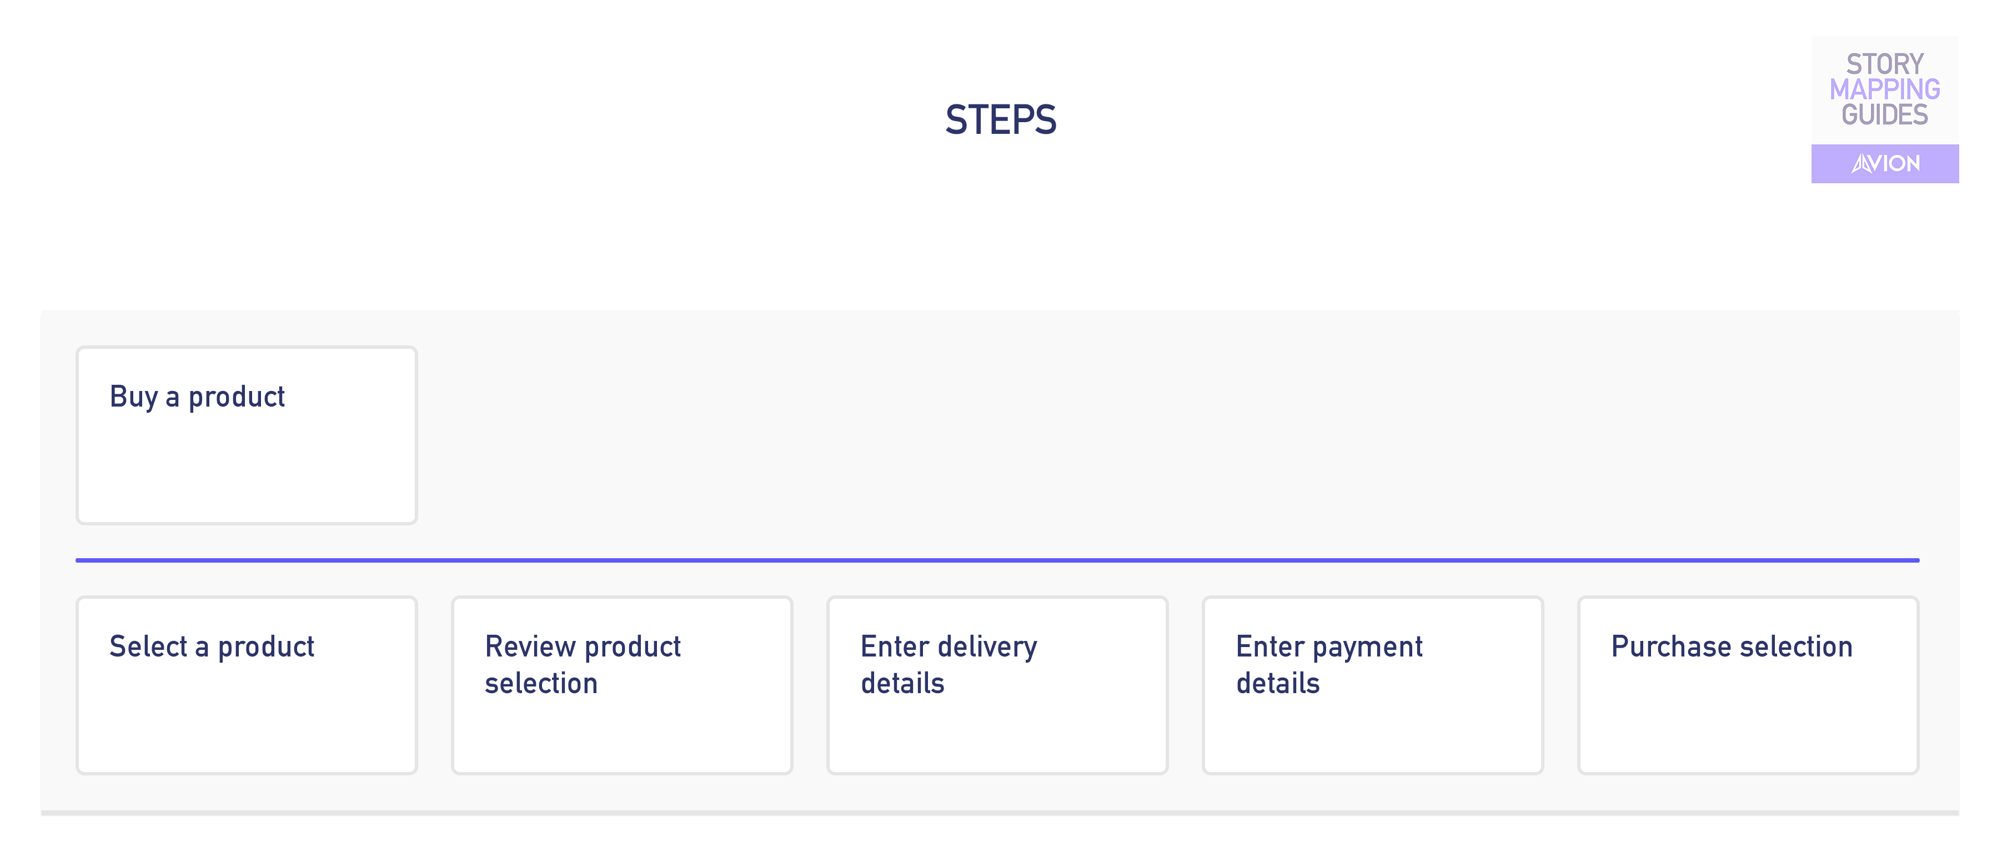Click the AVION wordmark in the purple banner
The image size is (2002, 857).
click(1885, 163)
